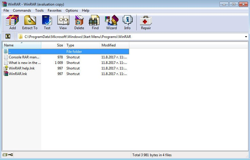Click modified date of Console RAR row
This screenshot has width=250, height=160.
114,57
